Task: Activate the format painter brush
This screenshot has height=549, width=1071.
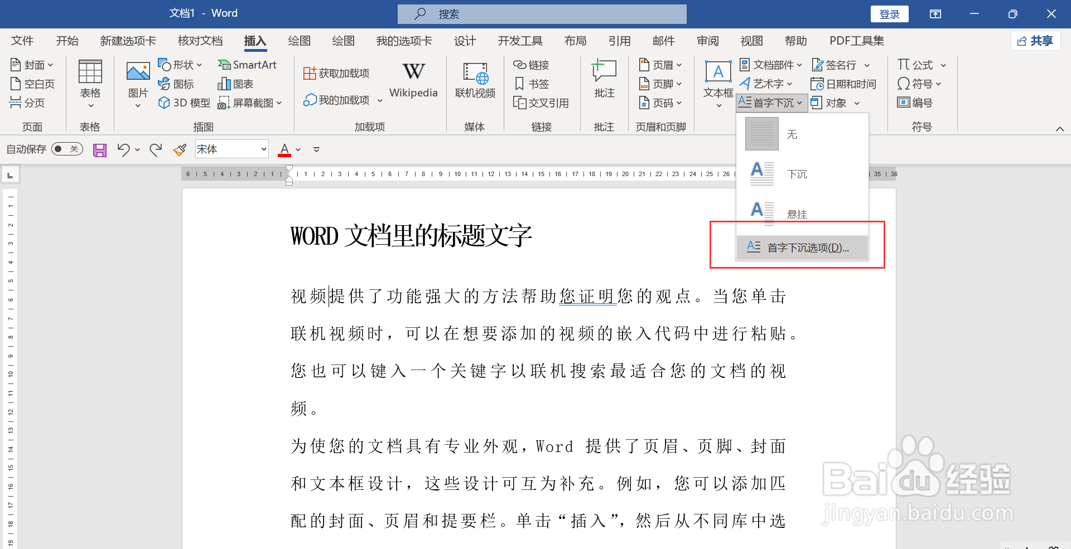Action: [180, 149]
